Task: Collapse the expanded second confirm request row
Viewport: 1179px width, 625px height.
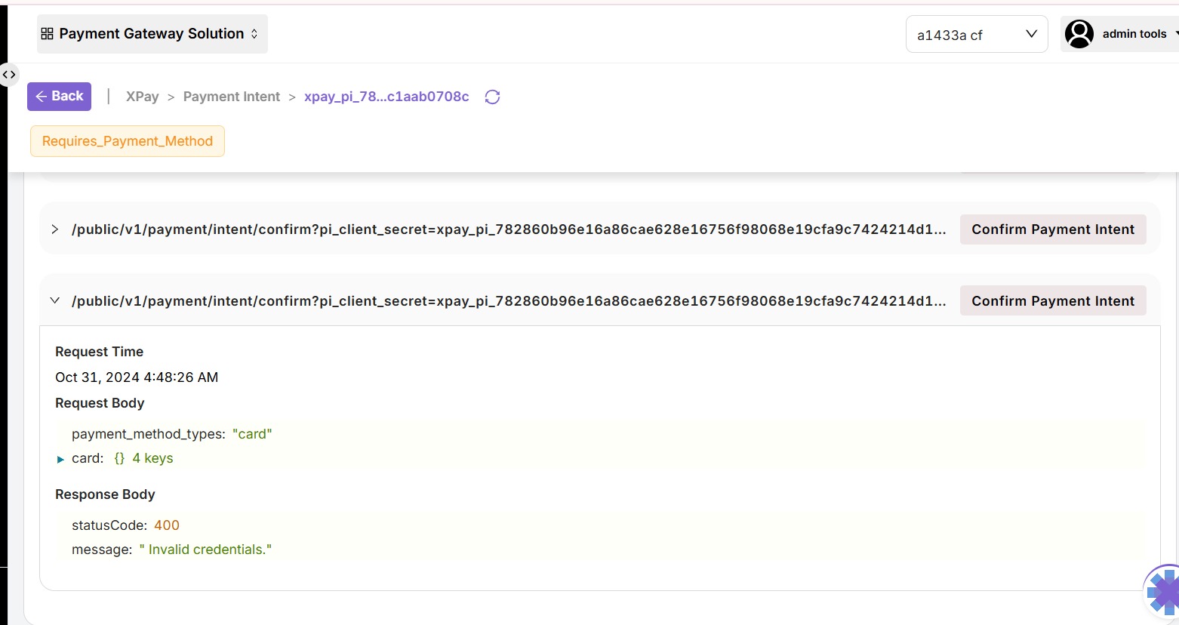Action: pyautogui.click(x=54, y=300)
